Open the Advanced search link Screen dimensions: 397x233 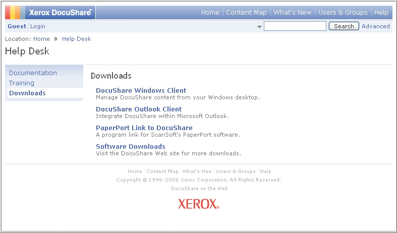376,26
